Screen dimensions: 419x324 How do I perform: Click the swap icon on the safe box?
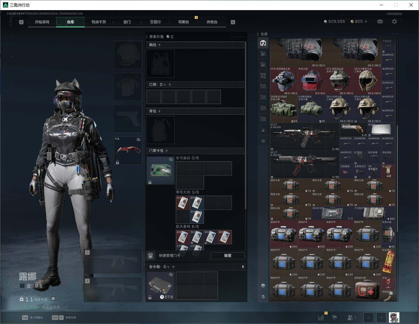click(x=171, y=275)
